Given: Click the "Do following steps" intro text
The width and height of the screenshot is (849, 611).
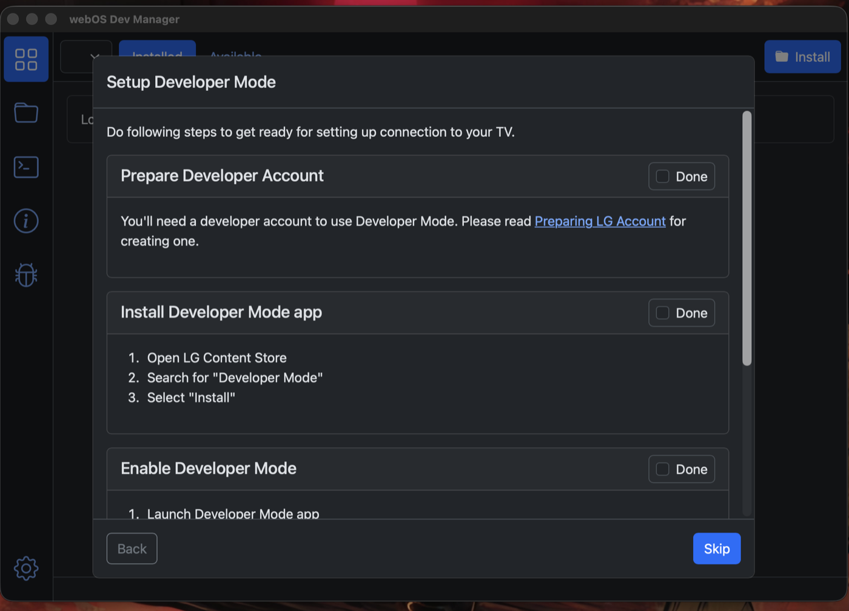Looking at the screenshot, I should [x=310, y=132].
